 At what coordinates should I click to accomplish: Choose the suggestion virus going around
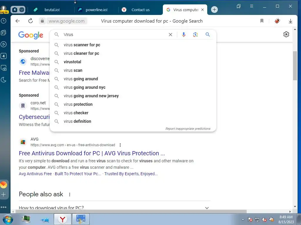tap(133, 79)
